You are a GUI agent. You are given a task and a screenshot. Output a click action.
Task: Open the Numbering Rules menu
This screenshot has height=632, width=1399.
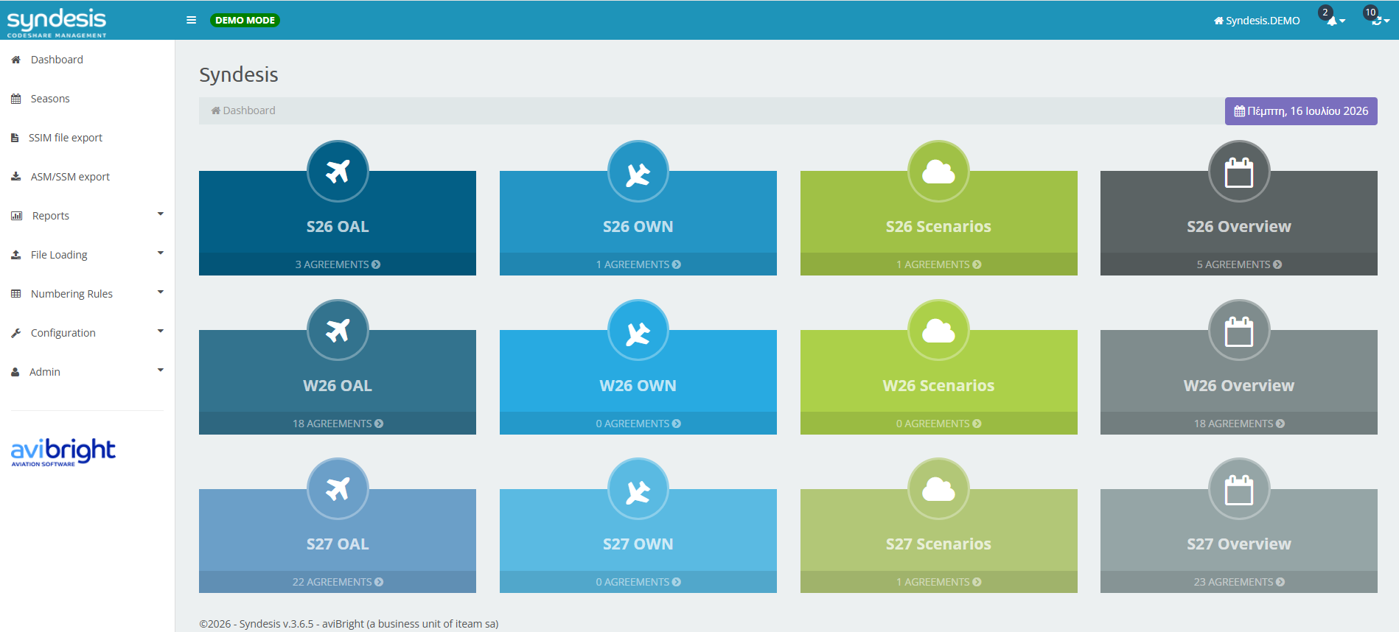(x=87, y=294)
